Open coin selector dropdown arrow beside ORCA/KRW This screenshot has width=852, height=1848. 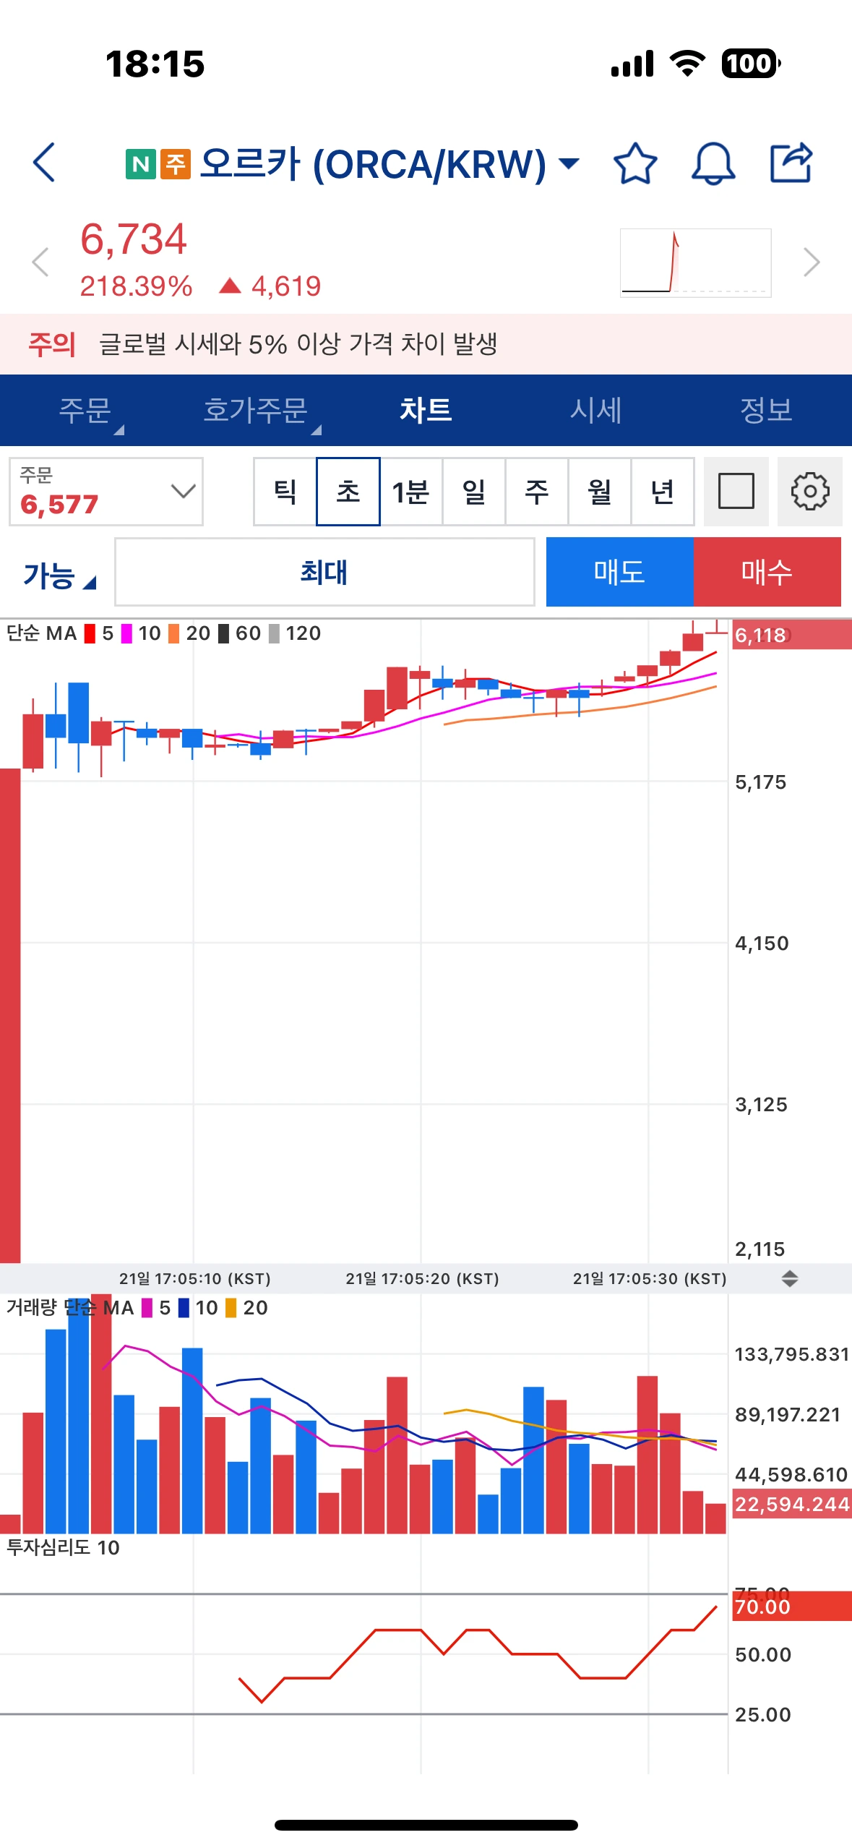[x=569, y=163]
